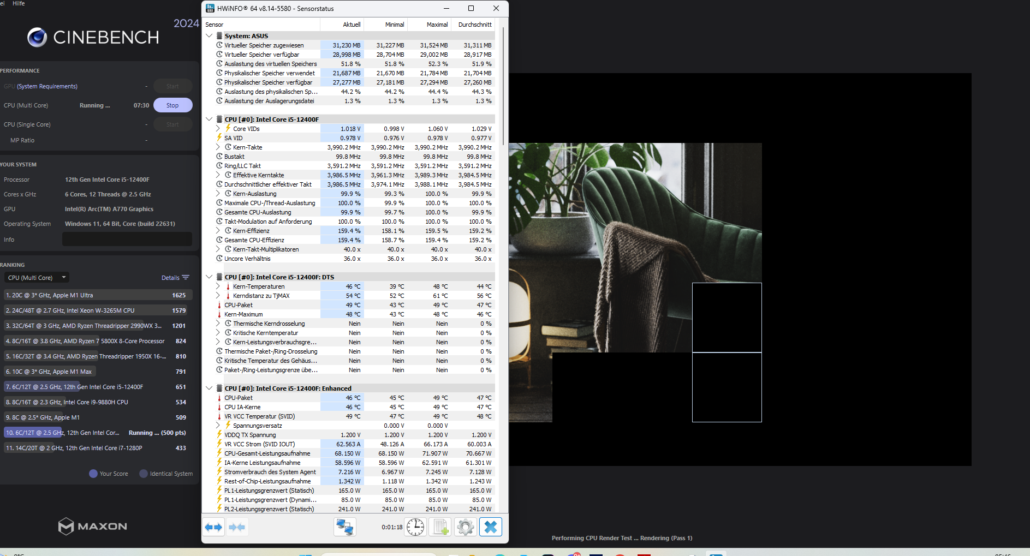This screenshot has width=1030, height=556.
Task: Expand the Spannungsversatz row
Action: 218,426
